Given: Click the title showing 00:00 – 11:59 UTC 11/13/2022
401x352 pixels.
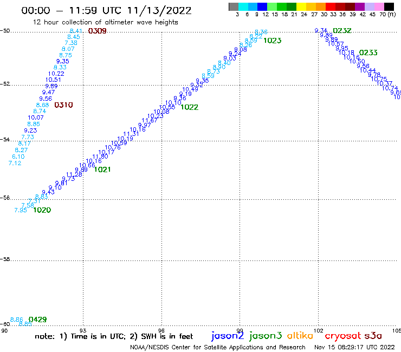Looking at the screenshot, I should 106,10.
